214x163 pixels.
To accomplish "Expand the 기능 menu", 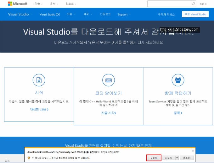I will (71, 14).
